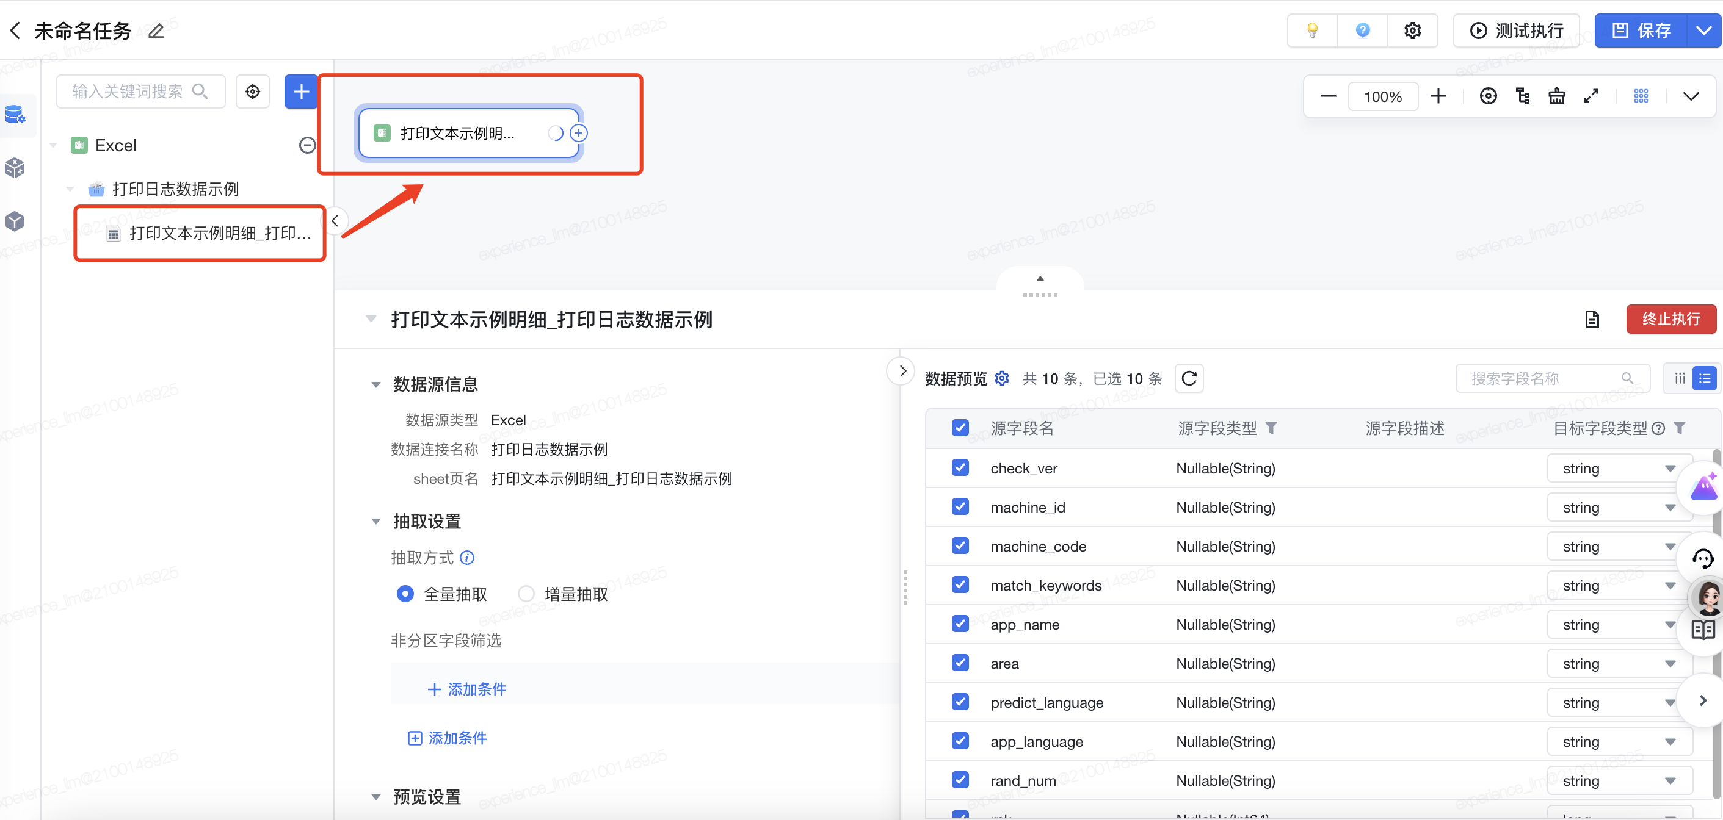
Task: Open the execution log document icon
Action: [x=1592, y=320]
